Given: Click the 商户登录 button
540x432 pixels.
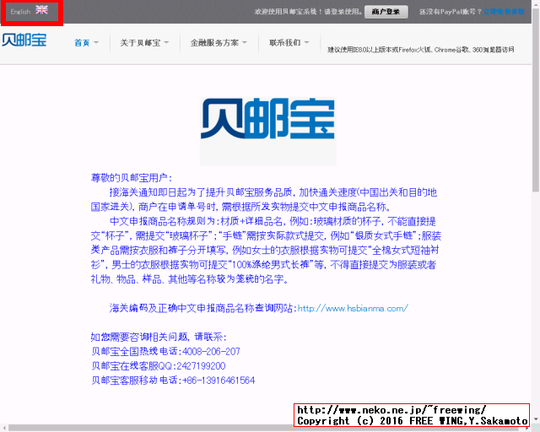Looking at the screenshot, I should 386,12.
